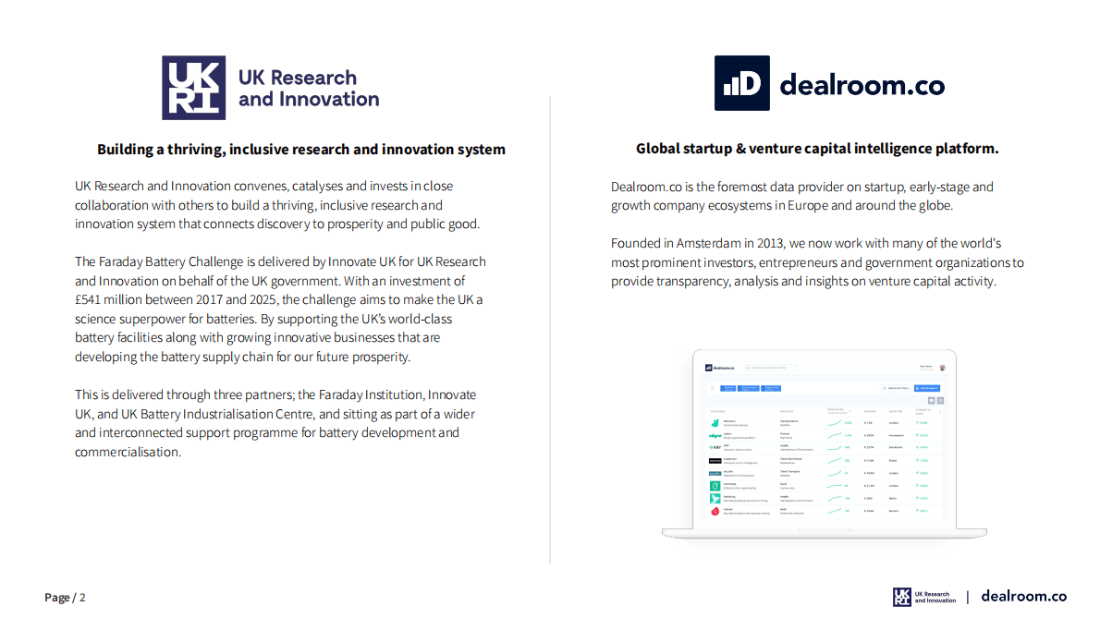Viewport: 1100px width, 618px height.
Task: Click the small UKRI logo in footer
Action: pyautogui.click(x=902, y=597)
